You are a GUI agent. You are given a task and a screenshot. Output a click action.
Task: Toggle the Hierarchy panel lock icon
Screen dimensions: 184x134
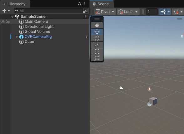click(79, 4)
